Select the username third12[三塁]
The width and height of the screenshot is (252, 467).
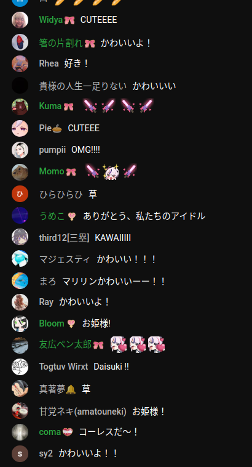point(64,238)
